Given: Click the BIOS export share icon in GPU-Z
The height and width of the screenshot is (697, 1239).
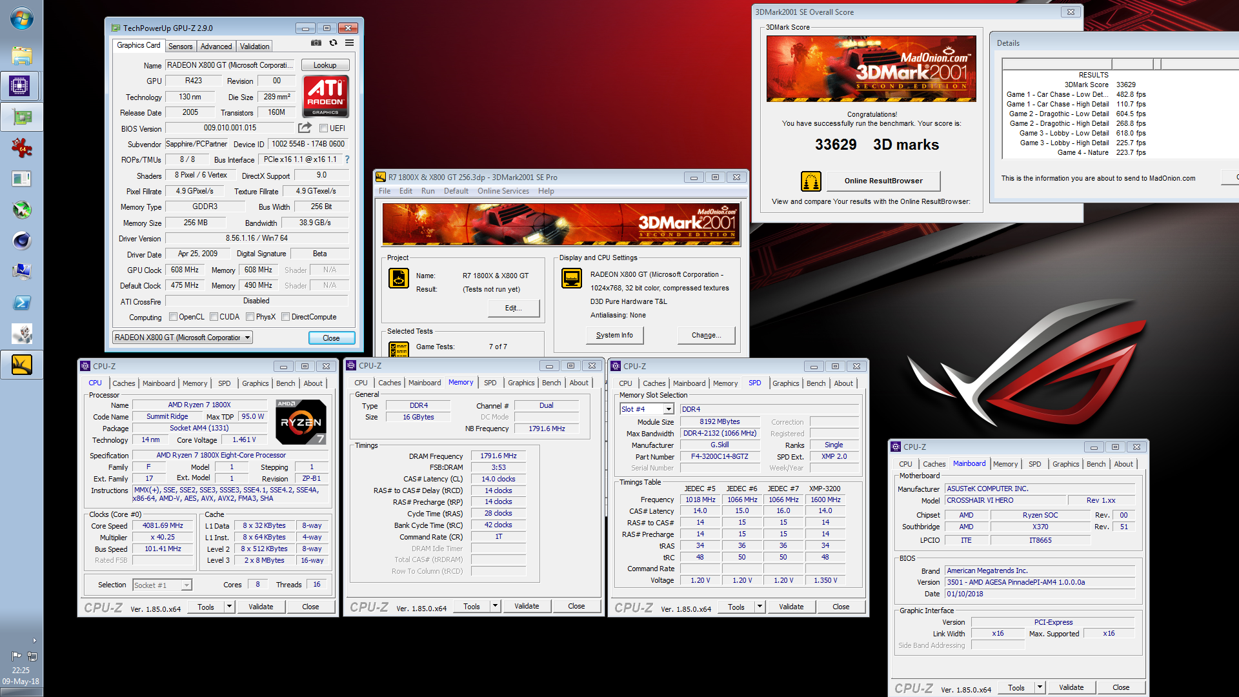Looking at the screenshot, I should [305, 128].
